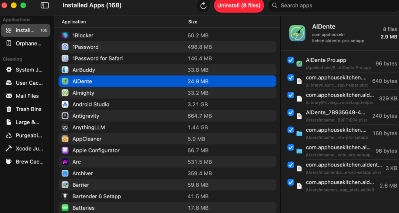Uncheck the 640 bytes helper plist checkbox

(291, 77)
